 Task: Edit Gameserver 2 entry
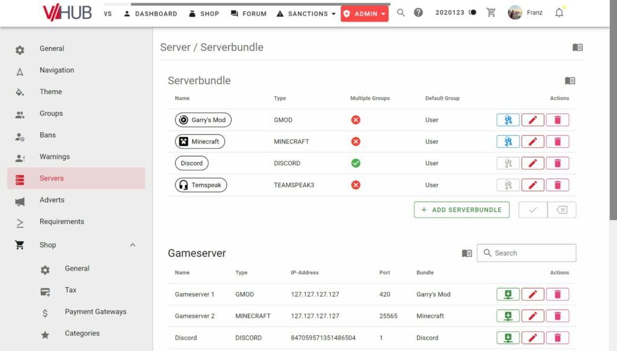[533, 316]
